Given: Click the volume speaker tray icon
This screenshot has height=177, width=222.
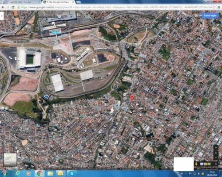Looking at the screenshot, I should 198,173.
